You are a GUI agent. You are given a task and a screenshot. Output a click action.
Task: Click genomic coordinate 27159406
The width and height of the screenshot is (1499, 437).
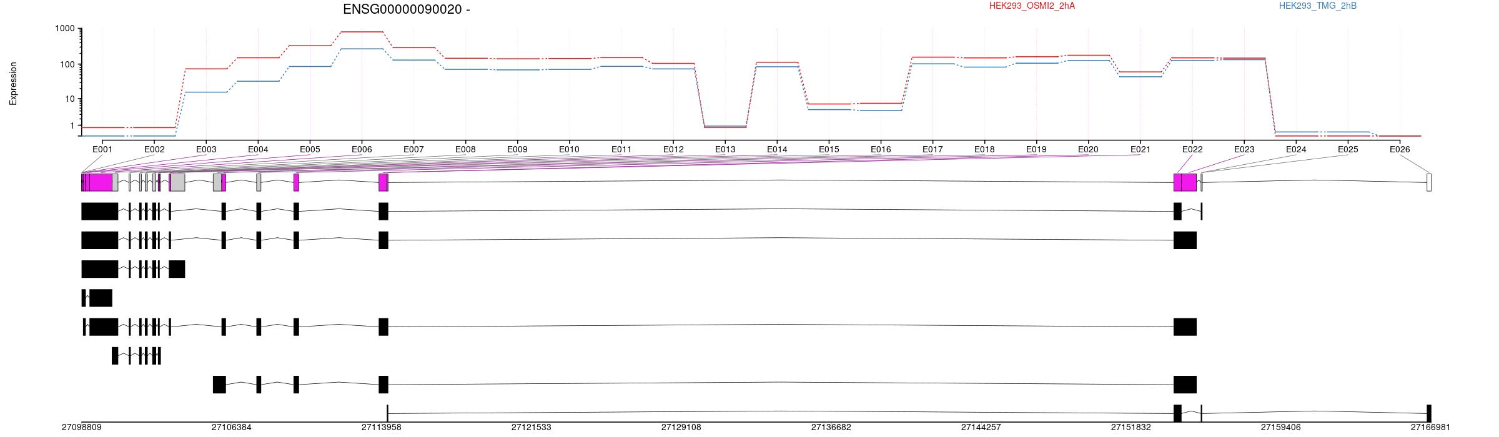click(1281, 428)
